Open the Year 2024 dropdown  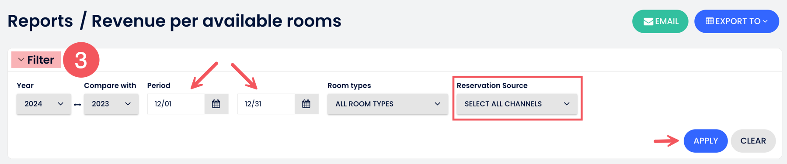(44, 104)
